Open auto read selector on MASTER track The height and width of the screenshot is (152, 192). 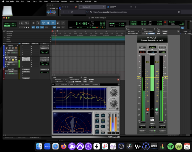(12, 73)
